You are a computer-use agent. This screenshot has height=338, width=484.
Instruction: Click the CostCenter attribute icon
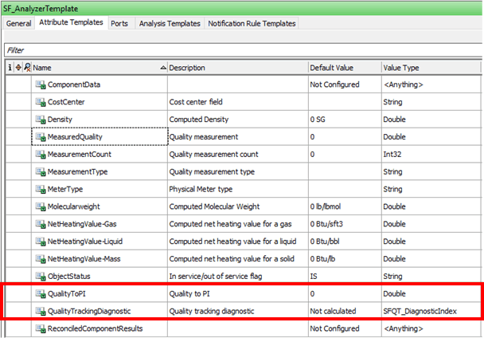coord(41,102)
